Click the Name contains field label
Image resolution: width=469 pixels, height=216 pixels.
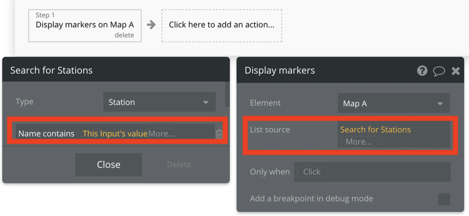pyautogui.click(x=46, y=133)
